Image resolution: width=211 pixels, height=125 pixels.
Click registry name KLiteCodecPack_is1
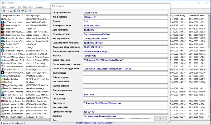pos(35,117)
